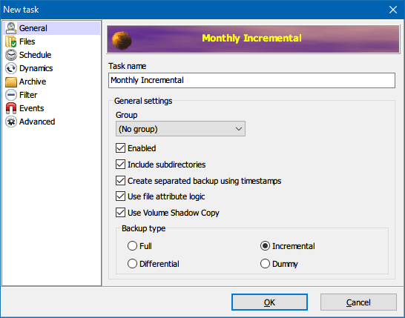Expand the Group dropdown
Image resolution: width=405 pixels, height=318 pixels.
pyautogui.click(x=180, y=129)
